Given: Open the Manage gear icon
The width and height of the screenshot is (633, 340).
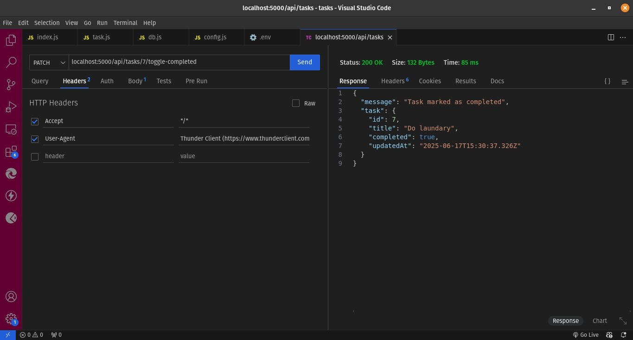Looking at the screenshot, I should pos(11,319).
